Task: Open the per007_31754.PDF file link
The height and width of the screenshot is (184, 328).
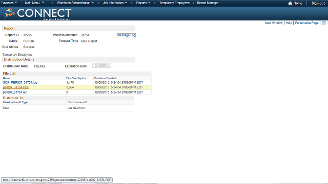Action: pos(16,87)
